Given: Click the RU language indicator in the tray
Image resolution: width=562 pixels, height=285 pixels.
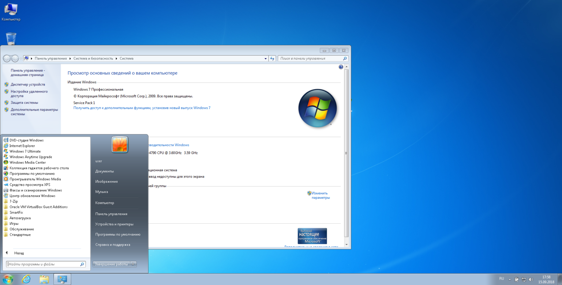Looking at the screenshot, I should coord(502,279).
